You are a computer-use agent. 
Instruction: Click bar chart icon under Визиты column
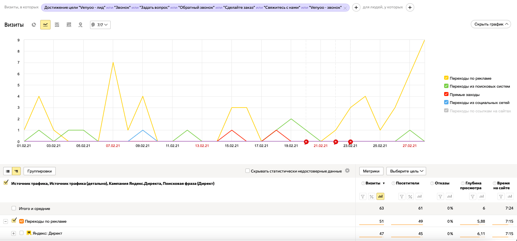coord(380,196)
